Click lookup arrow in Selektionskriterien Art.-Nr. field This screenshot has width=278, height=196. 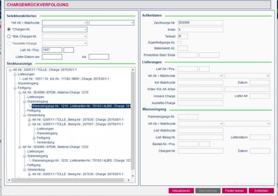click(85, 23)
